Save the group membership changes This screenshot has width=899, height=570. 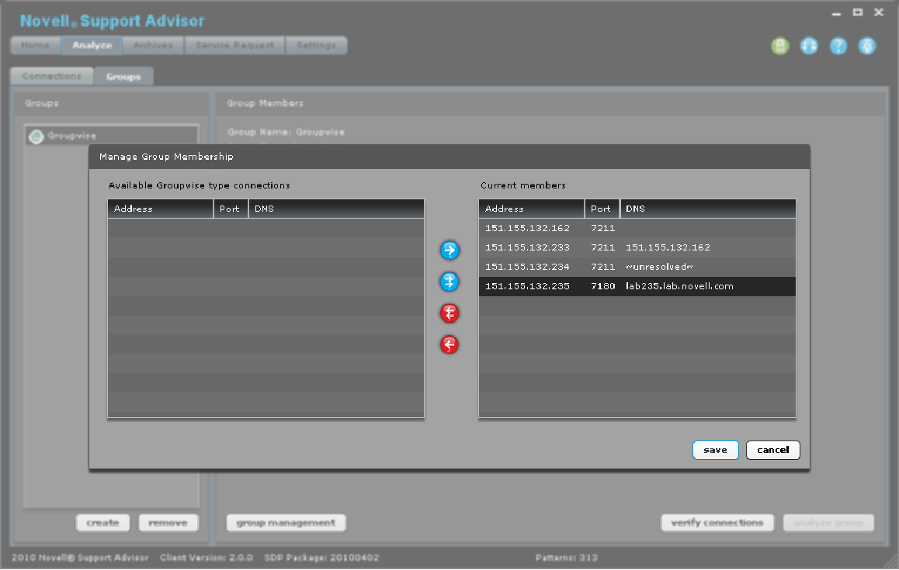pyautogui.click(x=716, y=451)
